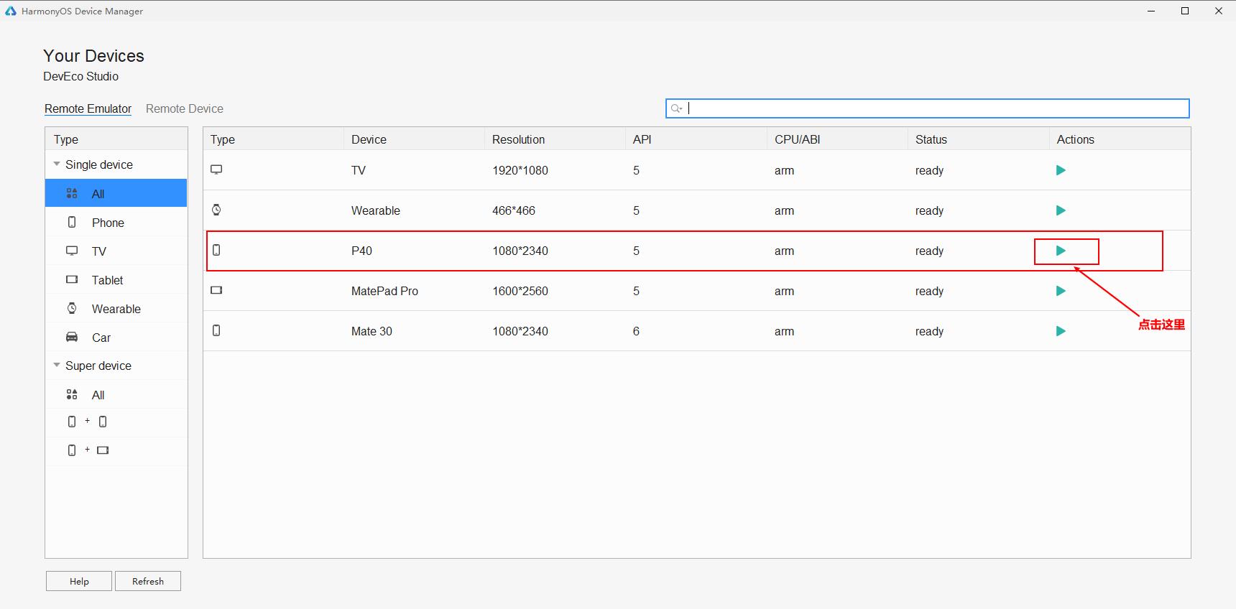Screen dimensions: 1236x609
Task: Click the search magnifier icon
Action: pyautogui.click(x=676, y=108)
